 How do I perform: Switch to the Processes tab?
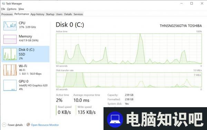point(7,14)
